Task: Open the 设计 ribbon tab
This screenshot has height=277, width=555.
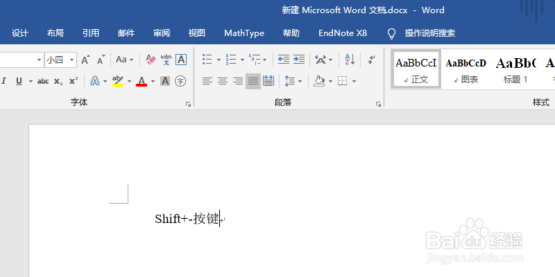Action: click(x=20, y=33)
